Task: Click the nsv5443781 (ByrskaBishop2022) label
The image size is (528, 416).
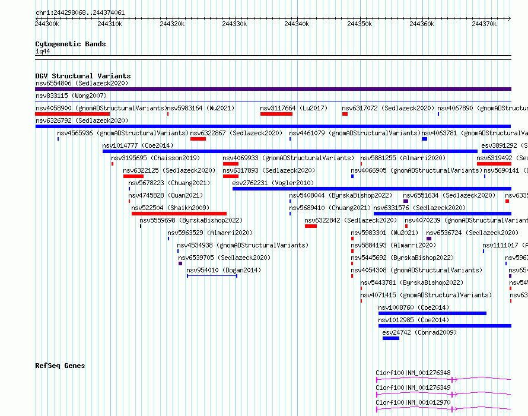Action: click(412, 282)
